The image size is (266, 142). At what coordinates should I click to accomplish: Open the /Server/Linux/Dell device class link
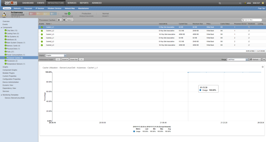click(x=18, y=15)
